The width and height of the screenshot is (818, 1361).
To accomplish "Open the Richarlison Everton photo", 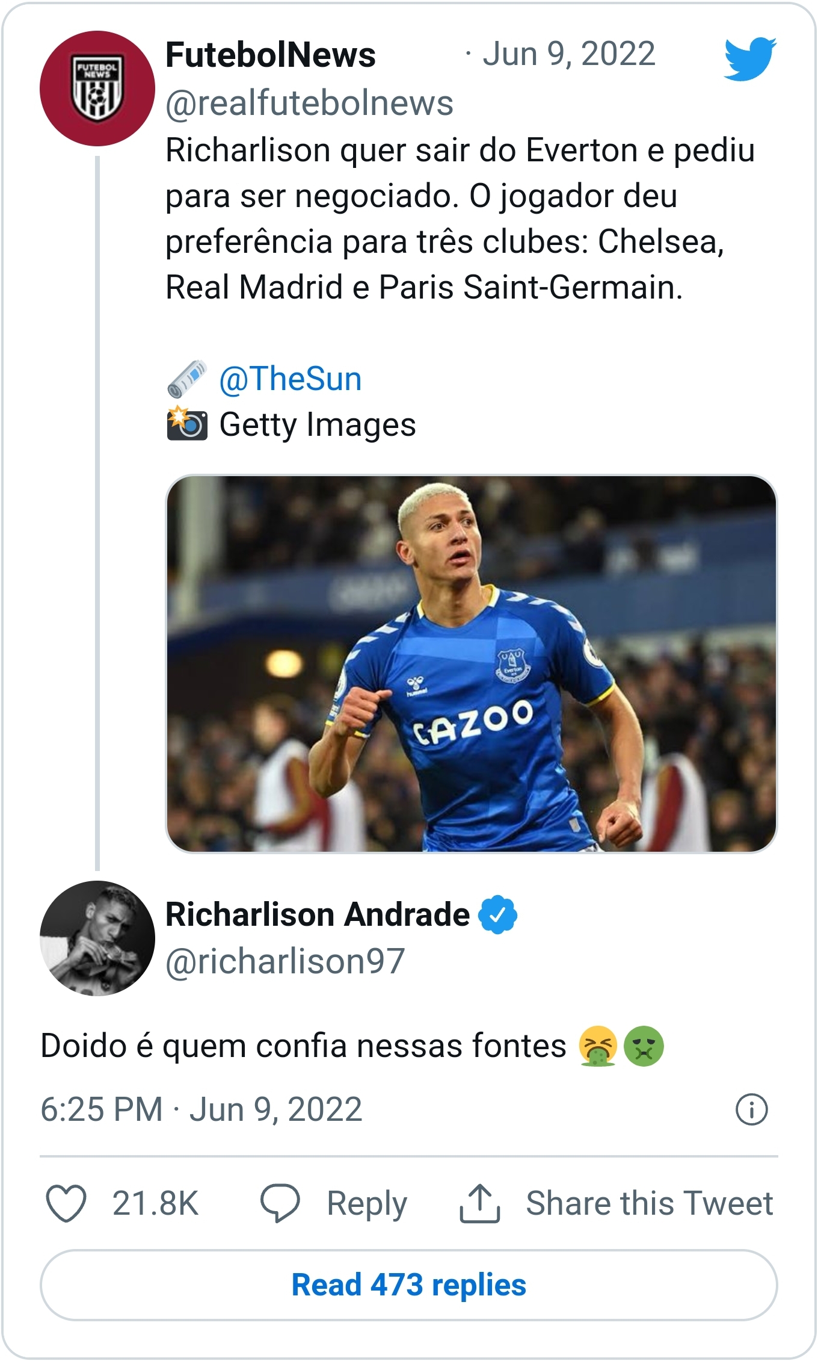I will pyautogui.click(x=471, y=663).
